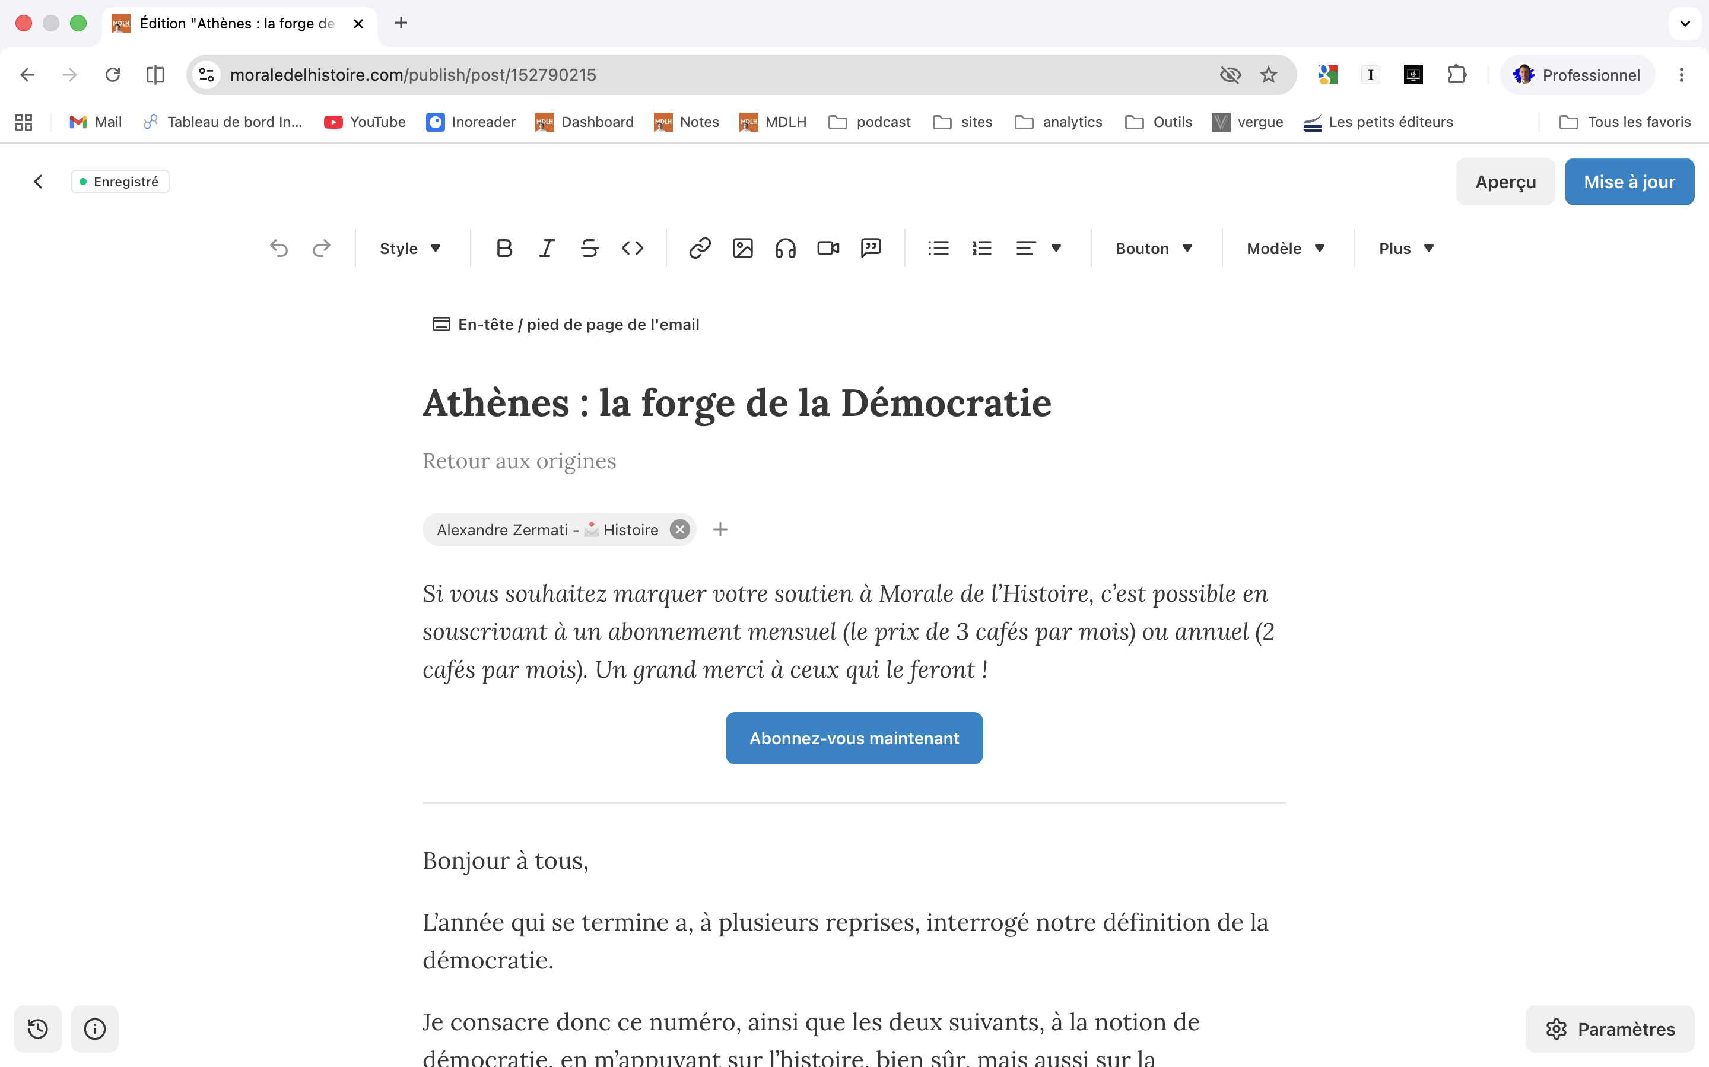Insert an image into the post
The image size is (1709, 1067).
coord(743,249)
